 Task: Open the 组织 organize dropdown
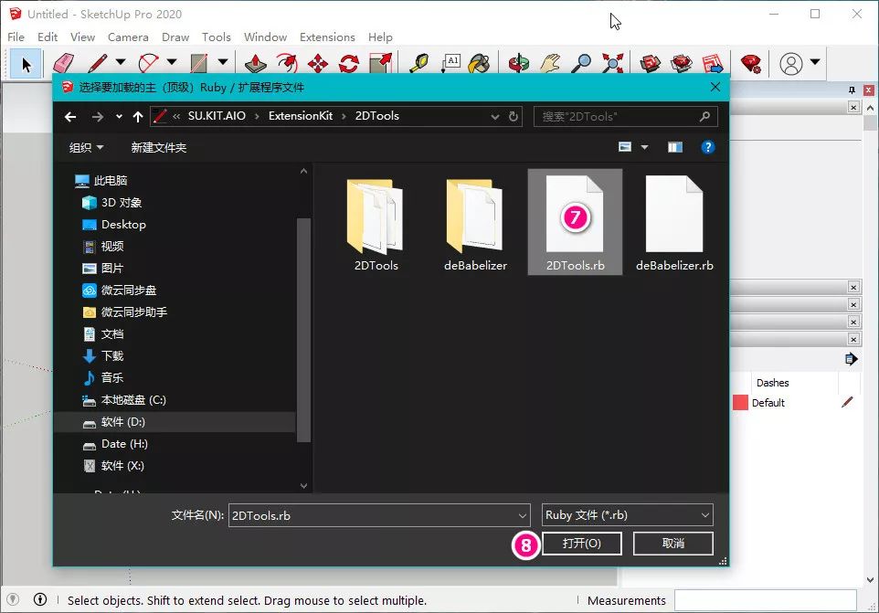click(86, 147)
